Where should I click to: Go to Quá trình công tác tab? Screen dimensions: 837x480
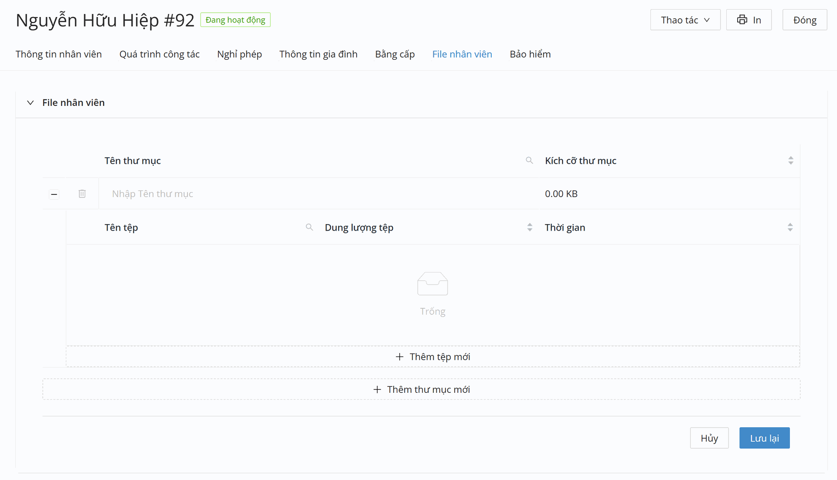point(160,54)
